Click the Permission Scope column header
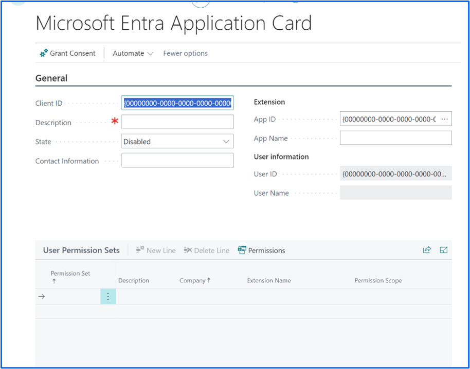This screenshot has height=369, width=470. click(x=378, y=280)
